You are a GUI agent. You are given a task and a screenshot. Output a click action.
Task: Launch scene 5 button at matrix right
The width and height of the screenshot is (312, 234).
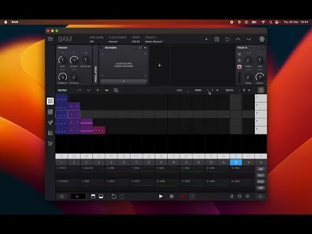click(x=261, y=130)
